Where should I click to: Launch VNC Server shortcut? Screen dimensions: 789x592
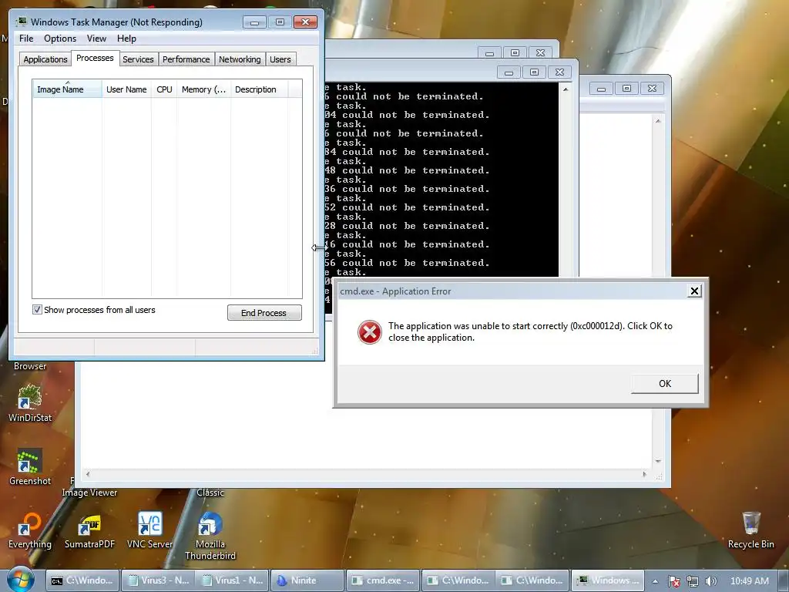click(150, 530)
